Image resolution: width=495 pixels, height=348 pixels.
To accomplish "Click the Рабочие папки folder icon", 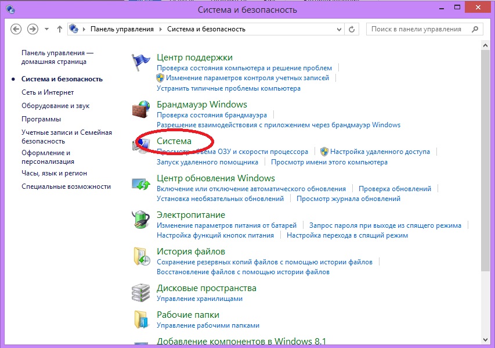I will (141, 320).
